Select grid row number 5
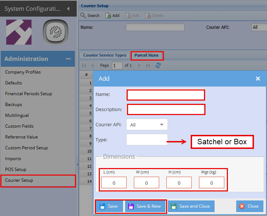The width and height of the screenshot is (267, 216). [x=86, y=113]
